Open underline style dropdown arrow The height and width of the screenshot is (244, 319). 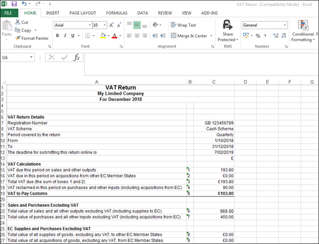pyautogui.click(x=79, y=36)
